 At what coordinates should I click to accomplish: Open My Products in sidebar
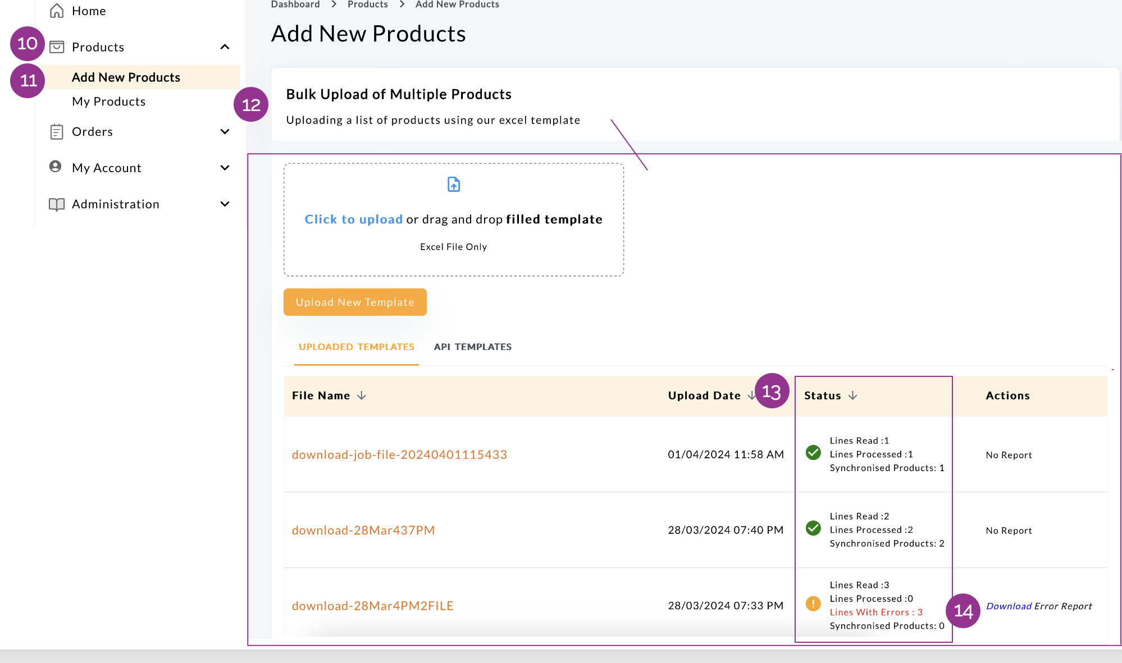tap(108, 102)
